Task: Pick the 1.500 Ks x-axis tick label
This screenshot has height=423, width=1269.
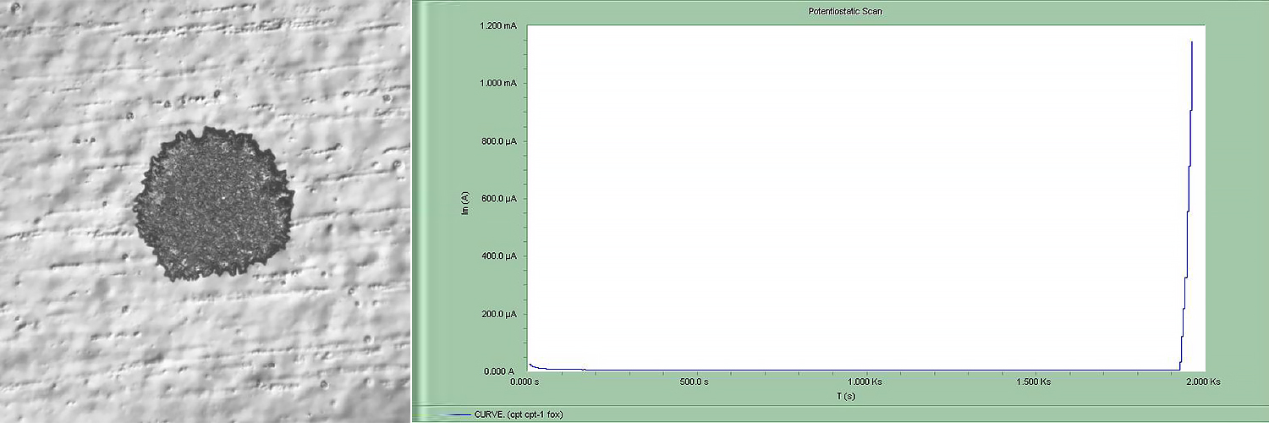Action: pos(1034,382)
